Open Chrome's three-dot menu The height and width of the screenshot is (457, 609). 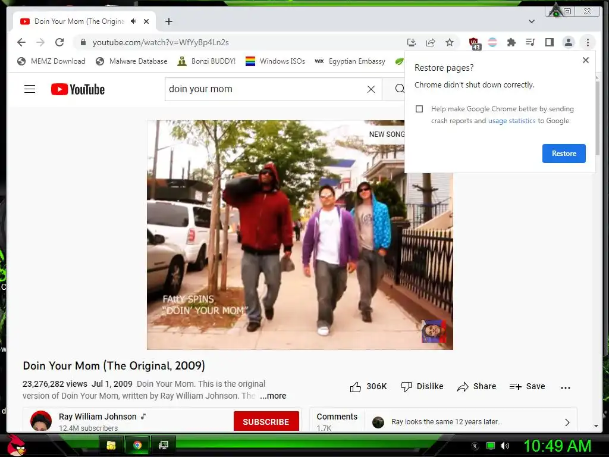point(588,42)
